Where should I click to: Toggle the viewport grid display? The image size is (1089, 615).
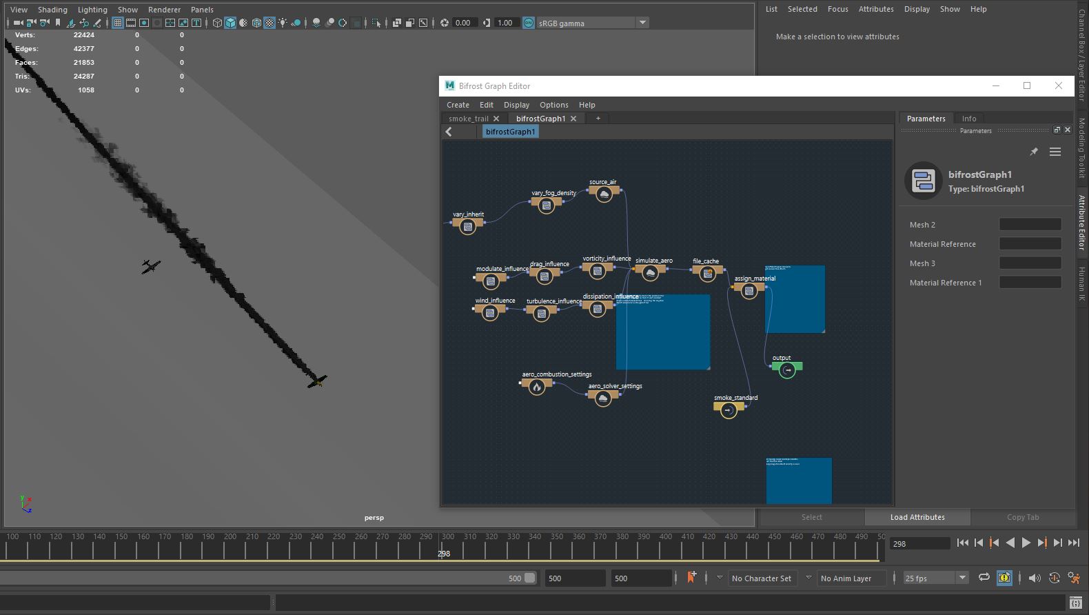click(x=118, y=23)
